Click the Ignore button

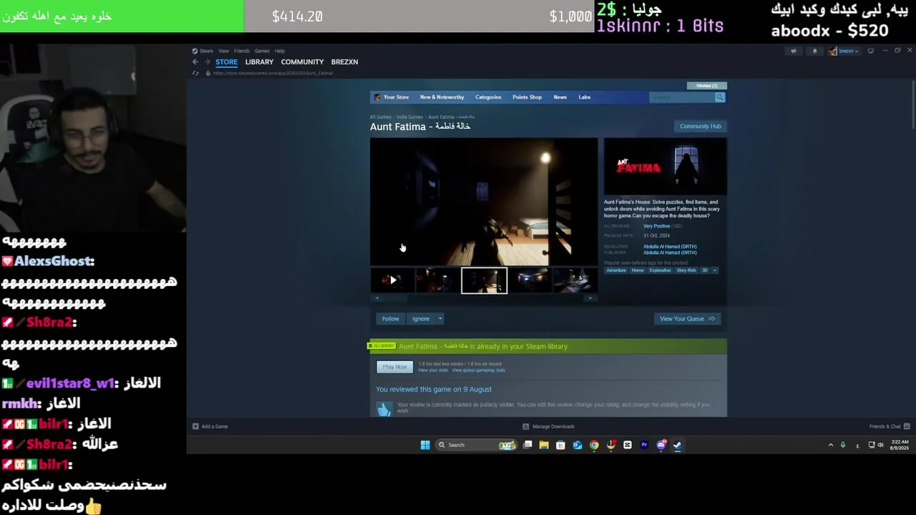pos(421,319)
